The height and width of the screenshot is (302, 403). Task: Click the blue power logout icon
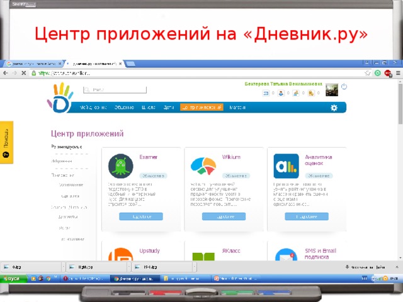coord(344,87)
